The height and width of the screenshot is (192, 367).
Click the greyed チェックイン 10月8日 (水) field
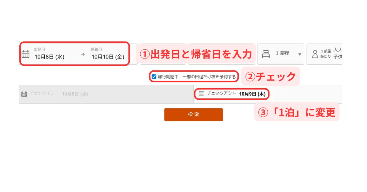(x=106, y=94)
